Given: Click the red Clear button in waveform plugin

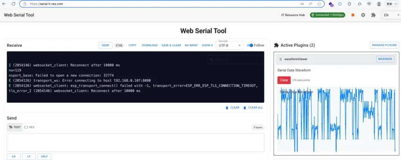Looking at the screenshot, I should [284, 80].
